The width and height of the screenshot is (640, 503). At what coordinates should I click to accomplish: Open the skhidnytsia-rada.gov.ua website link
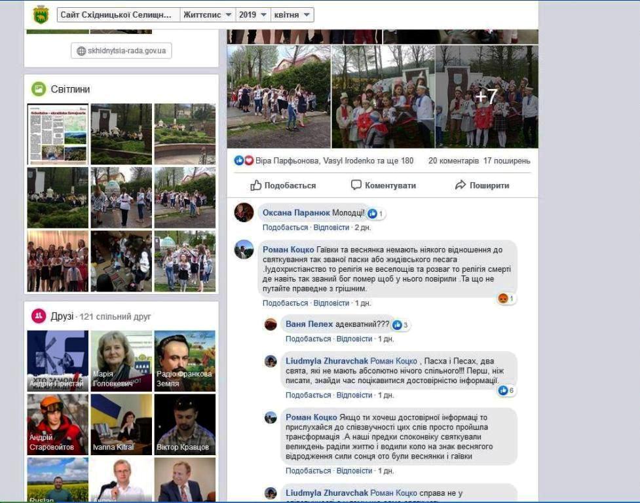pyautogui.click(x=126, y=51)
